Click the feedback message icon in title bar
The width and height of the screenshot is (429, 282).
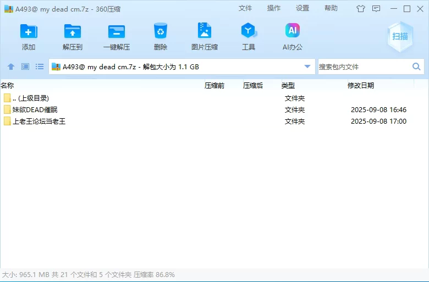point(376,9)
